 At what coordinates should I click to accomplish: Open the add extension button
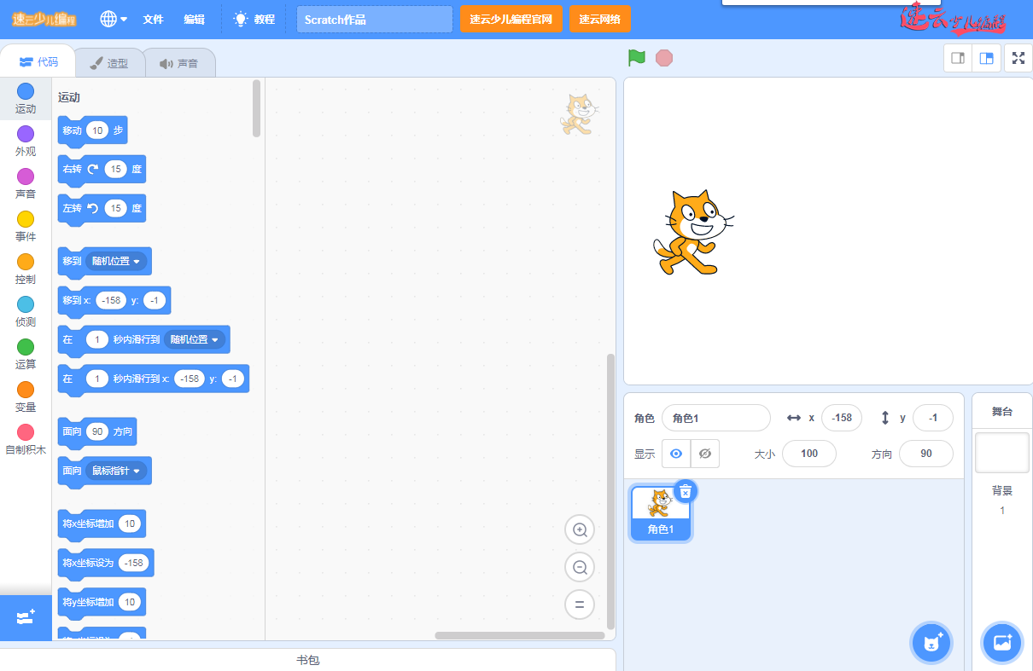[26, 616]
